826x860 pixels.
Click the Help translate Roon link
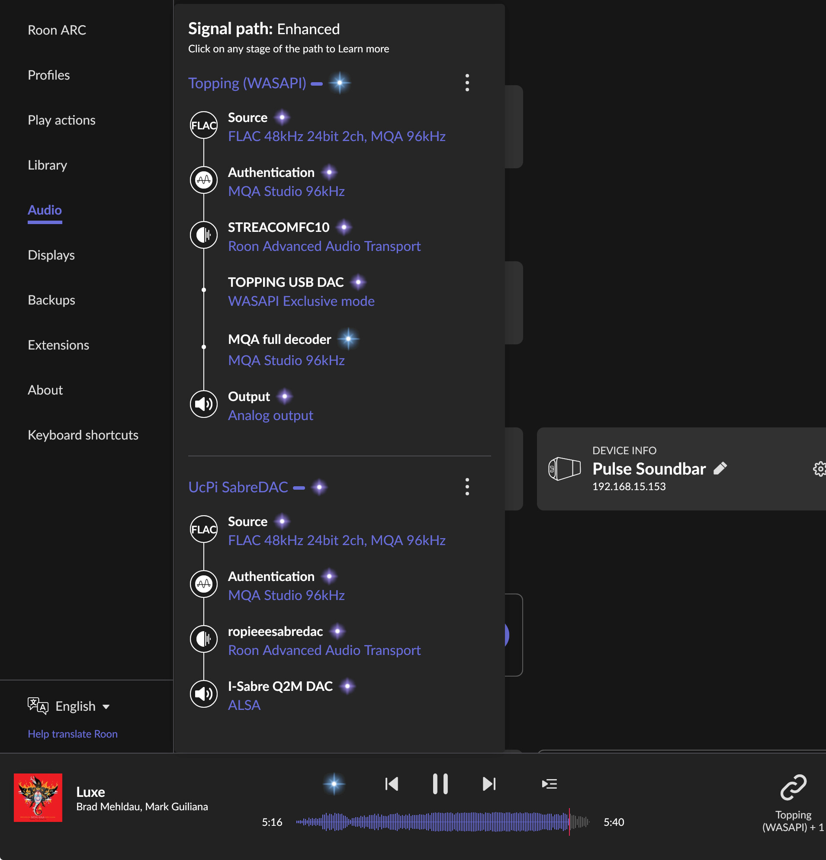pos(72,734)
